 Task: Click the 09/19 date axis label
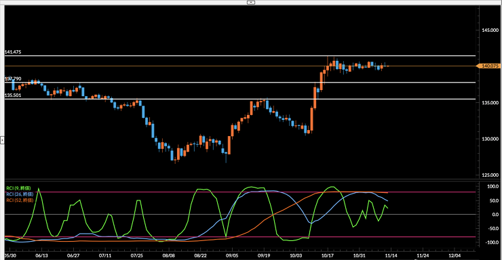click(x=264, y=255)
